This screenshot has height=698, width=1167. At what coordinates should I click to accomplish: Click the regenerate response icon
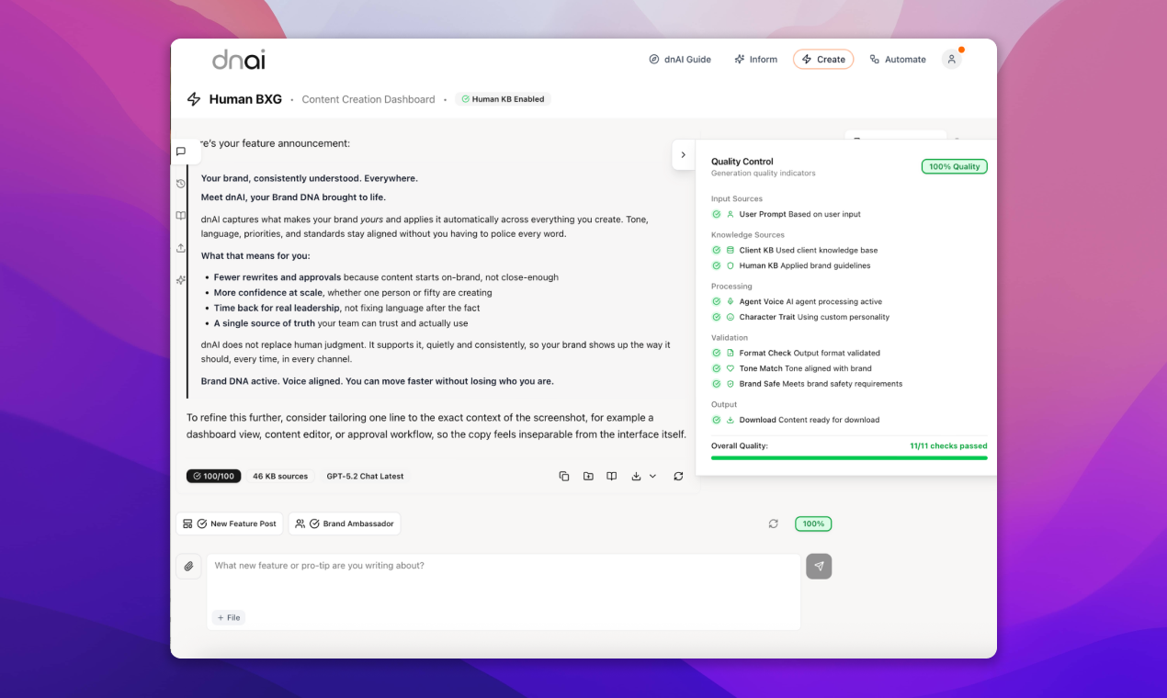pos(678,476)
